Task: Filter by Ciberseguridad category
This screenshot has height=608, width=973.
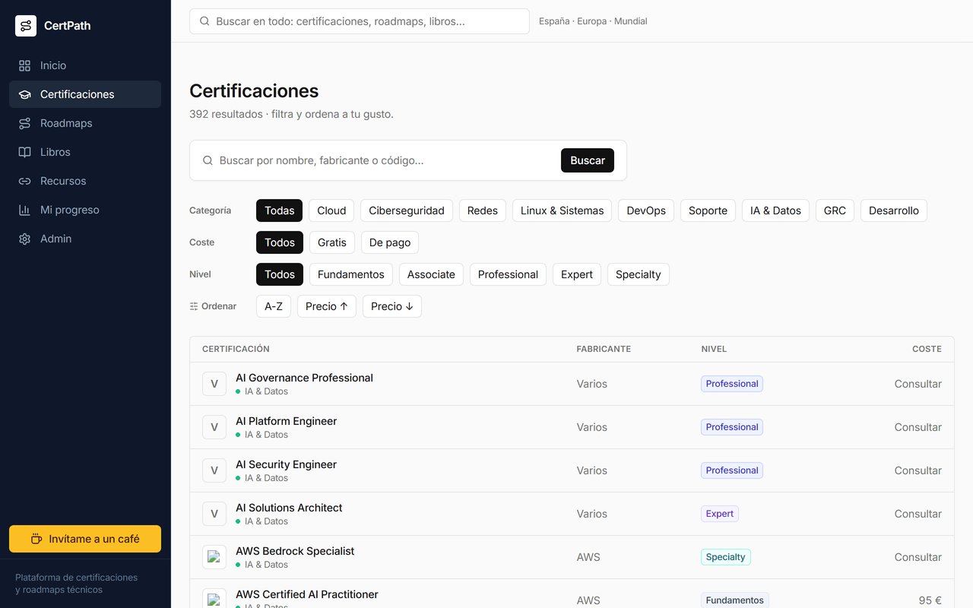Action: (407, 211)
